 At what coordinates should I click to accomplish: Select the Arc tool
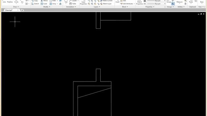[x=22, y=2]
